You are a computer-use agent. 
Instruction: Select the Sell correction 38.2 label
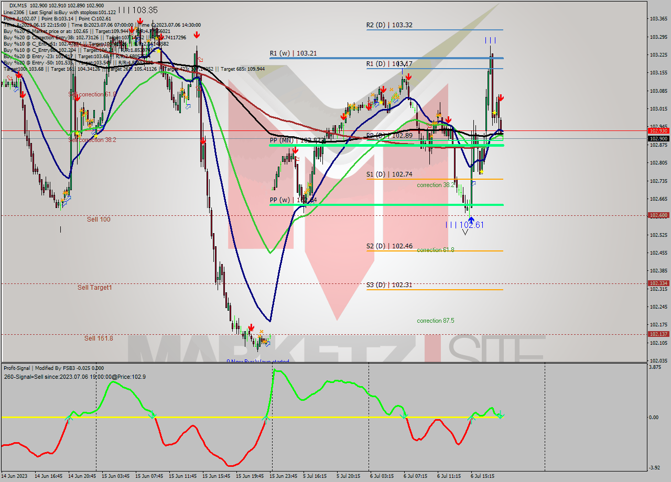pyautogui.click(x=92, y=140)
